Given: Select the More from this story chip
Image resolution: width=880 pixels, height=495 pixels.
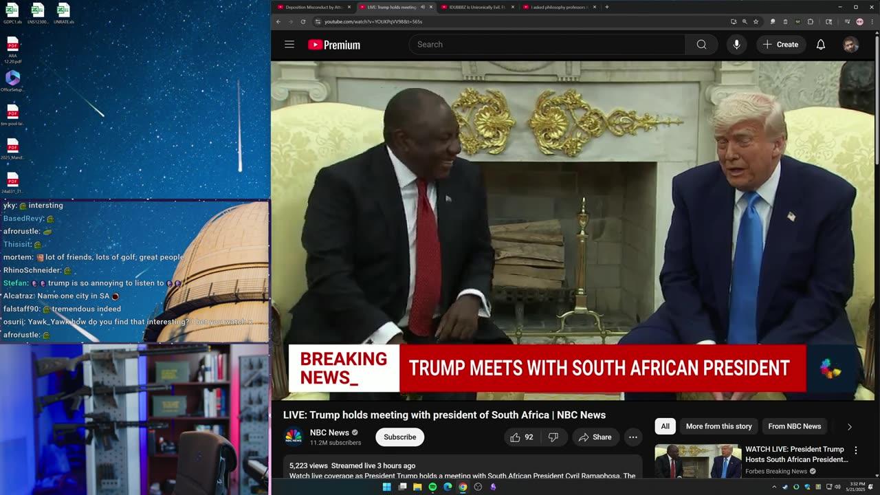Looking at the screenshot, I should 718,426.
